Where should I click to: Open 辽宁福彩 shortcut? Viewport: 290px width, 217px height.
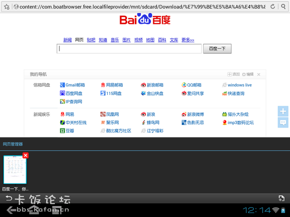click(x=152, y=131)
